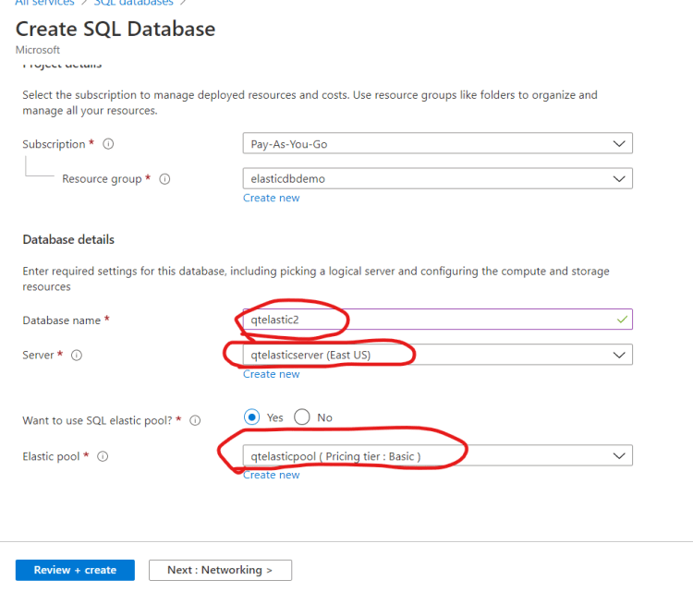Open the Subscription dropdown showing Pay-As-You-Go
The image size is (693, 592).
point(437,144)
